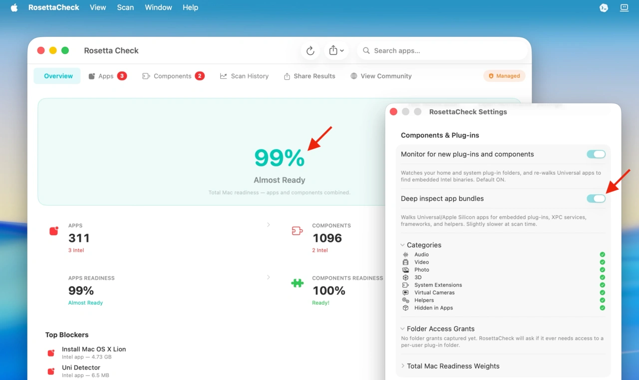The width and height of the screenshot is (639, 380).
Task: Click the Photo category icon
Action: [405, 270]
